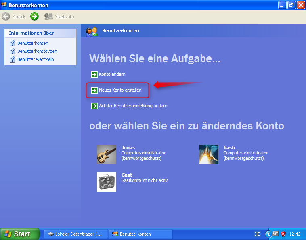Select the basti account name
The image size is (306, 240).
coord(229,148)
